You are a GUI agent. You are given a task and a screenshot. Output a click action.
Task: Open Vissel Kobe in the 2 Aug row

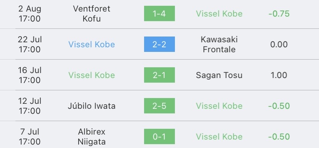[x=219, y=14]
